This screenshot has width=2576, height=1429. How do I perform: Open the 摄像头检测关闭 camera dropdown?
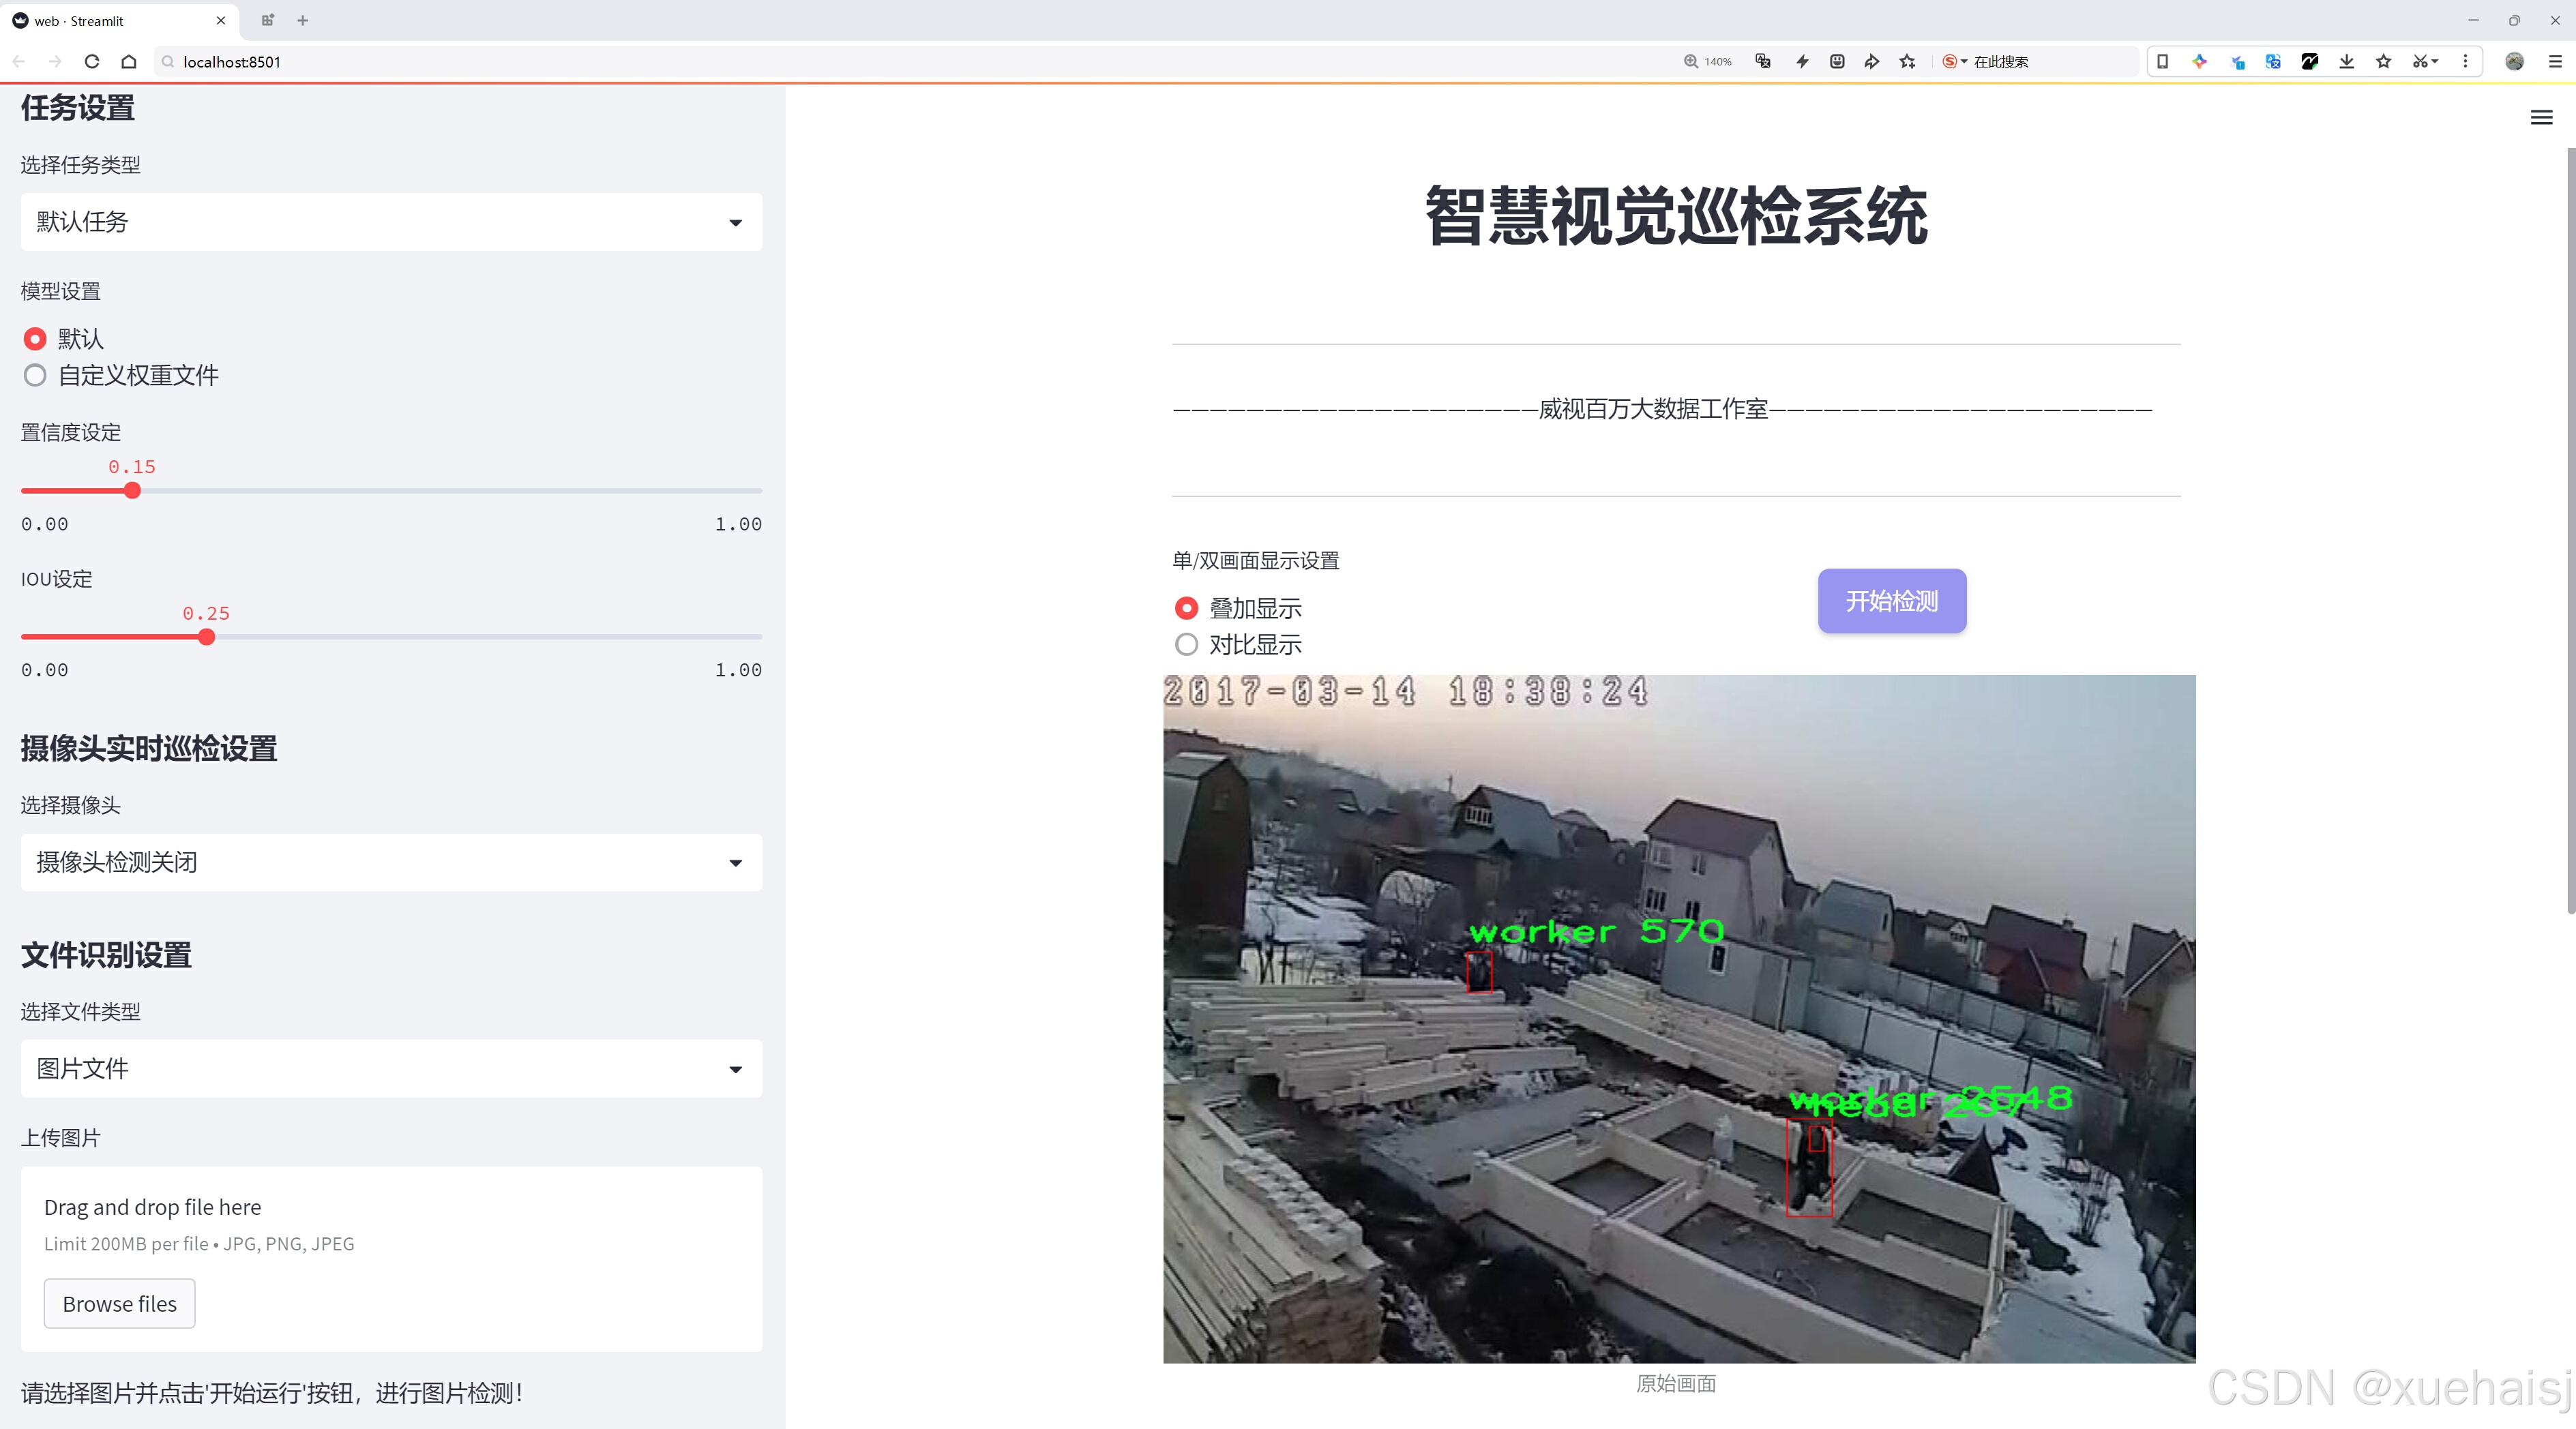(391, 862)
